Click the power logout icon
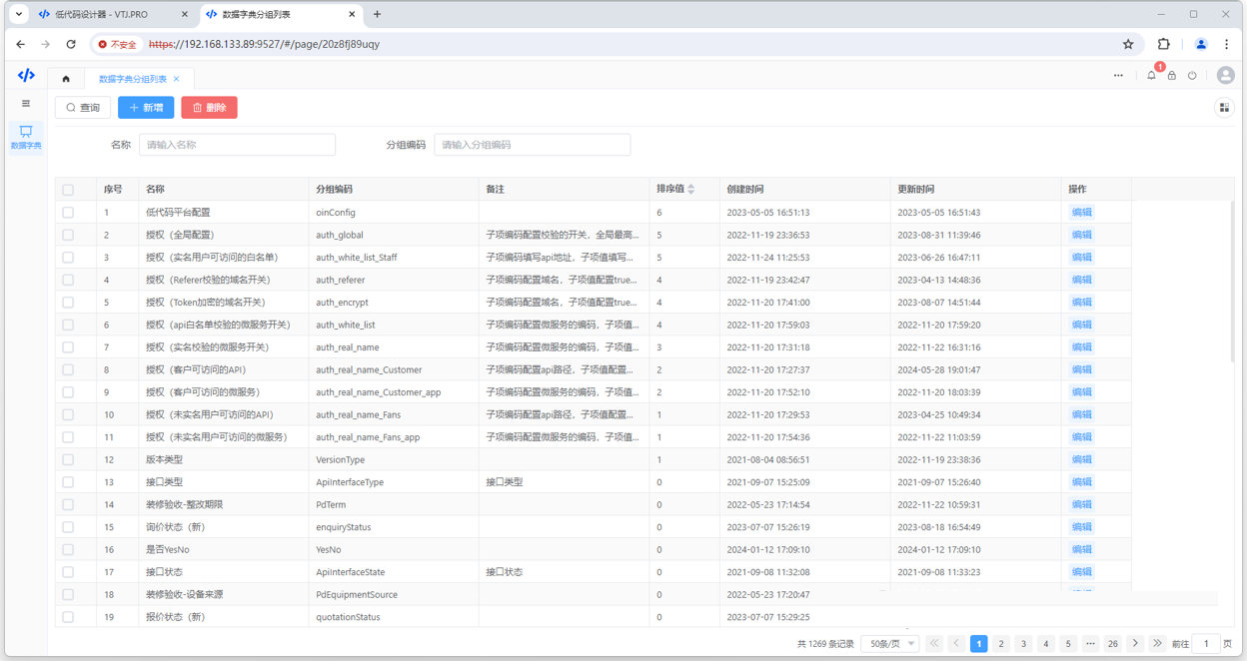The image size is (1247, 661). click(x=1192, y=76)
